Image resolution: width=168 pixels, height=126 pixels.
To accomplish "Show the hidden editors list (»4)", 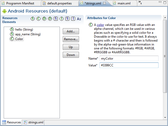I will (140, 3).
